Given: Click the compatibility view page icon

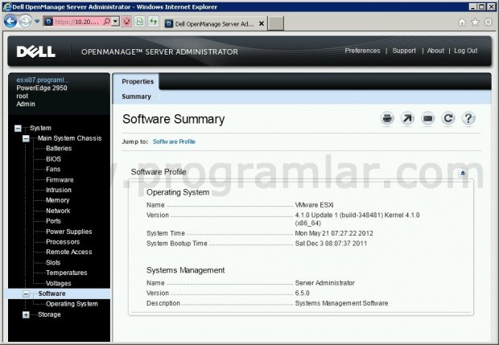Looking at the screenshot, I should point(140,22).
